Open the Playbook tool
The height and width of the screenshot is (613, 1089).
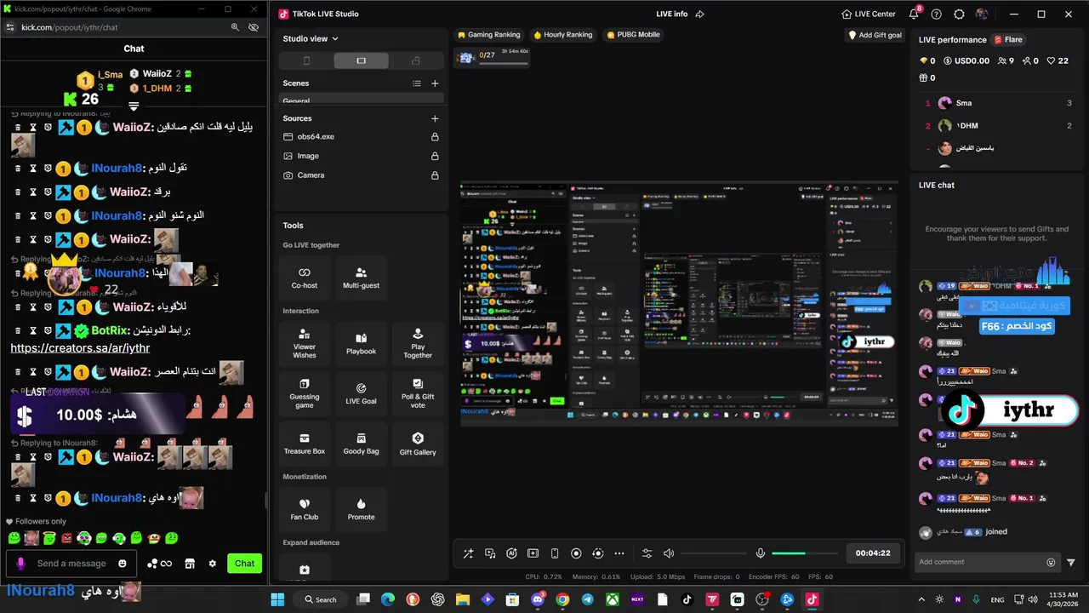point(361,343)
